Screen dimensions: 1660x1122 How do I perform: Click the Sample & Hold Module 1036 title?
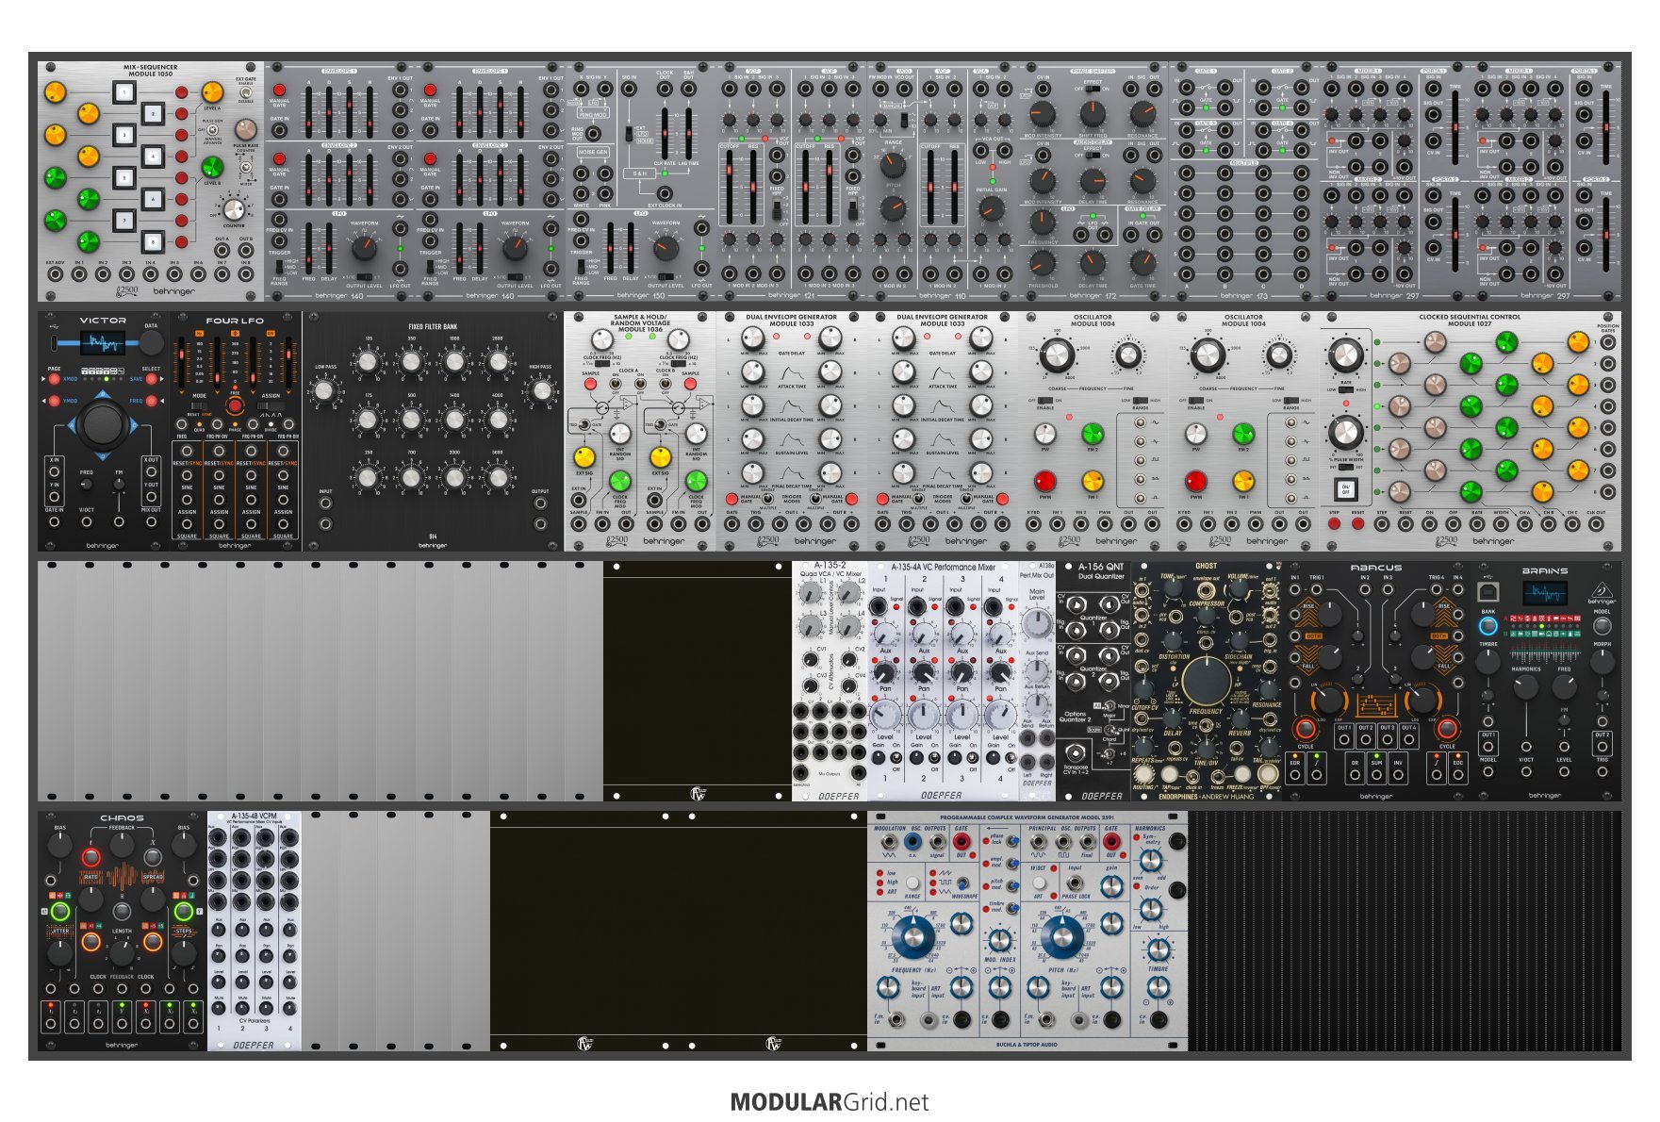(640, 323)
